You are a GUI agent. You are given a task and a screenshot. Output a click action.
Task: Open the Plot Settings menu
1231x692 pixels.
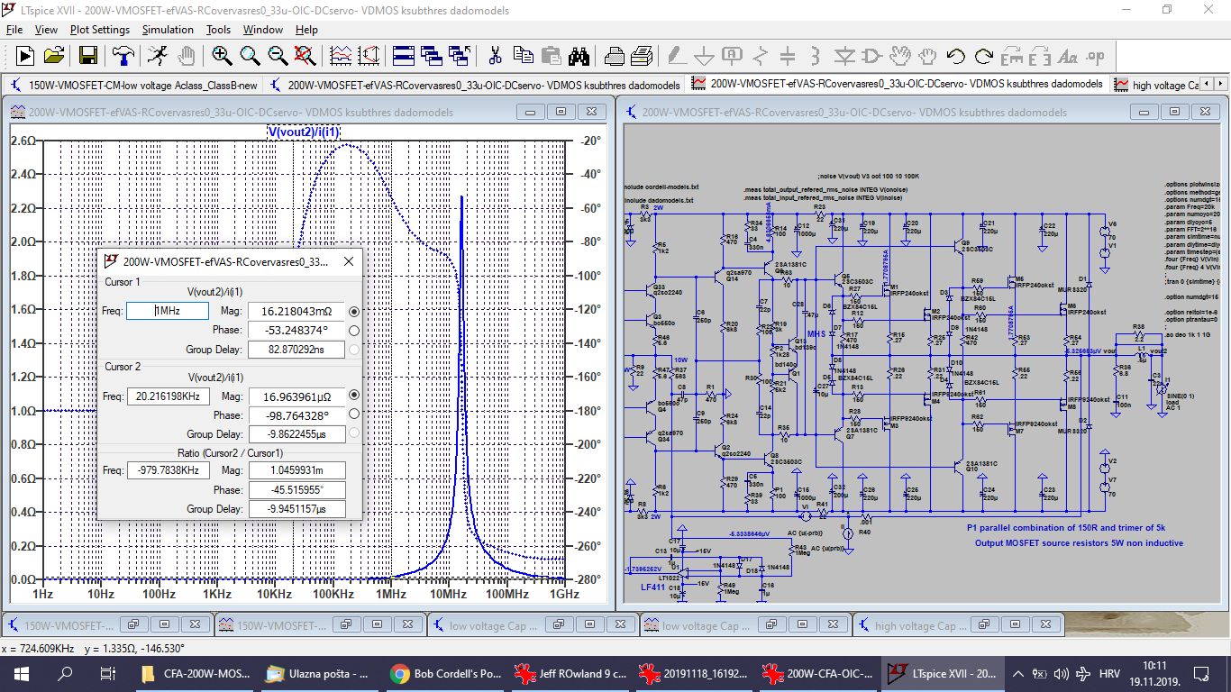click(x=100, y=29)
